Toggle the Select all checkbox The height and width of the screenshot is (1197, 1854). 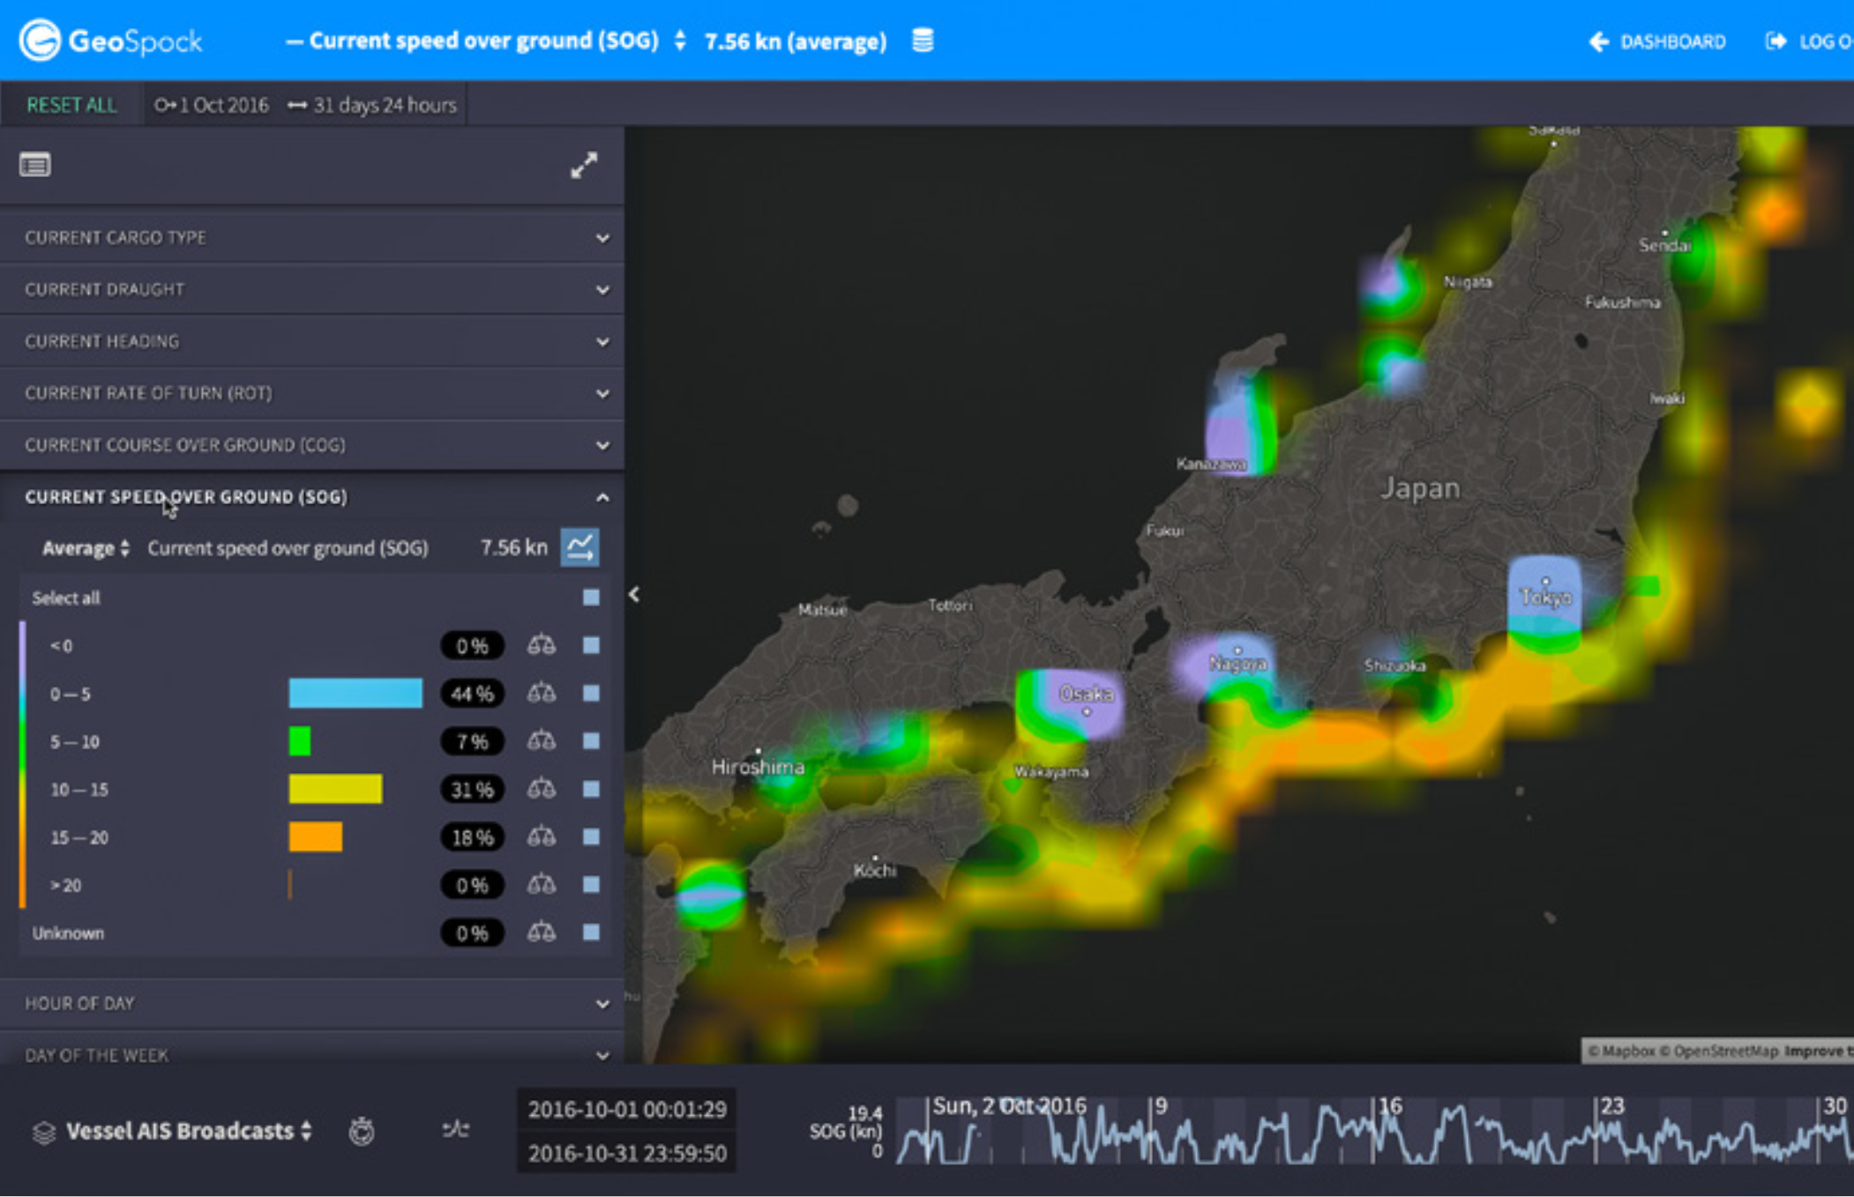tap(591, 598)
